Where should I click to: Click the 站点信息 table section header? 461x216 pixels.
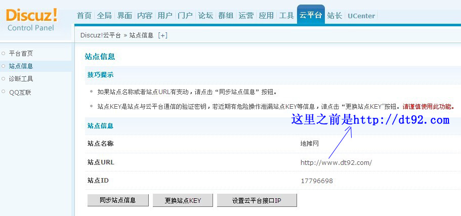coord(101,126)
